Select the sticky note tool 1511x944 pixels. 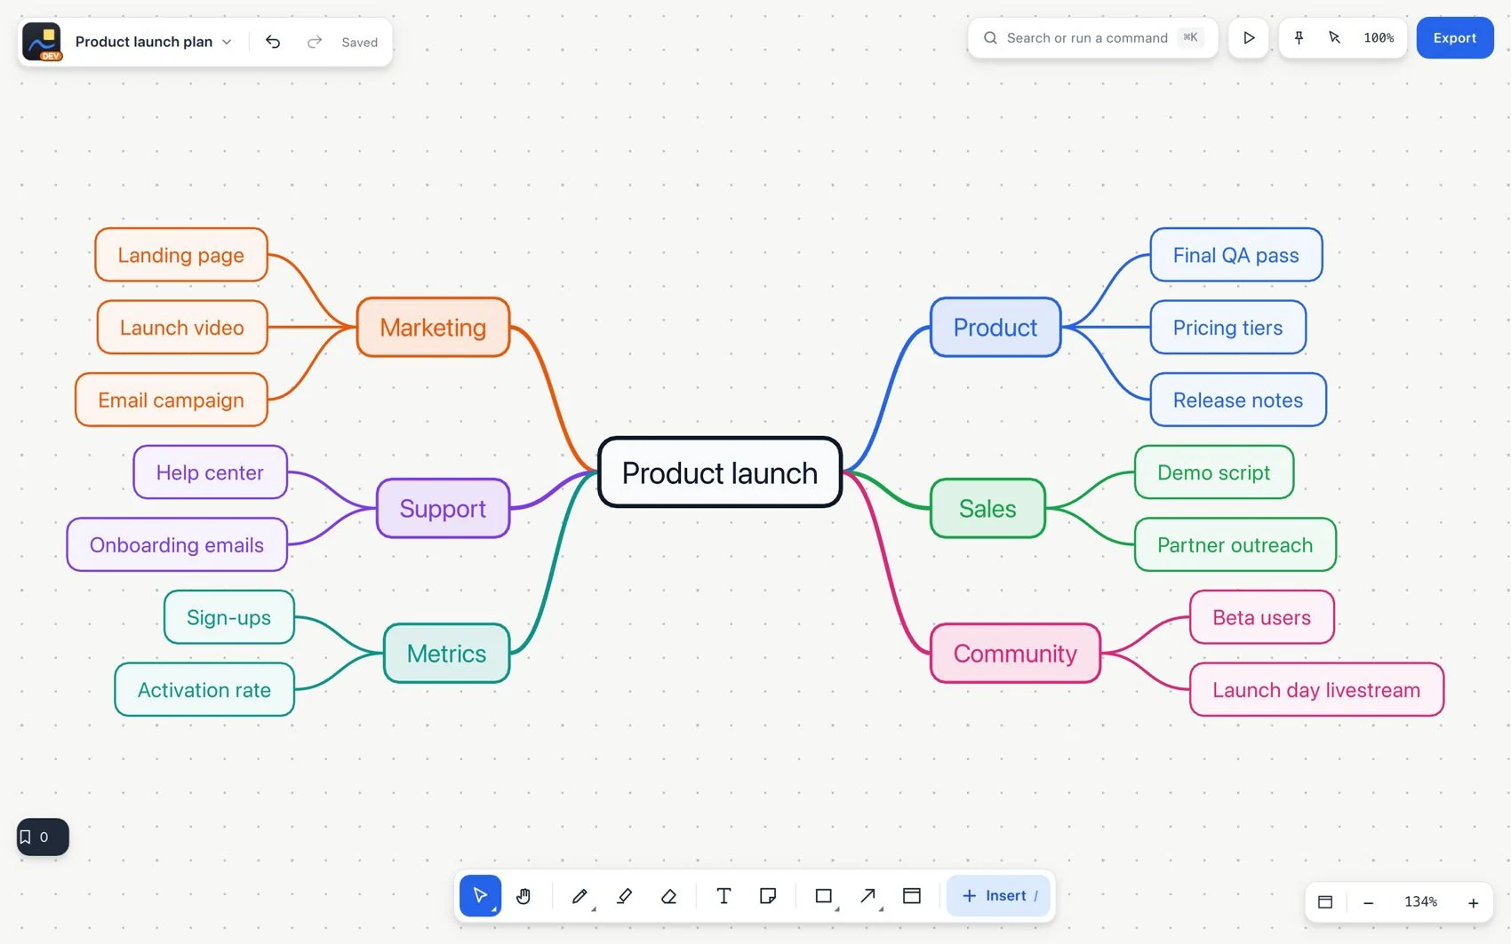768,895
